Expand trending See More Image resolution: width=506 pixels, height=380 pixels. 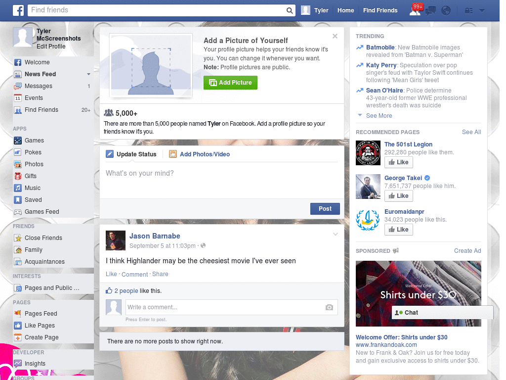pyautogui.click(x=379, y=116)
